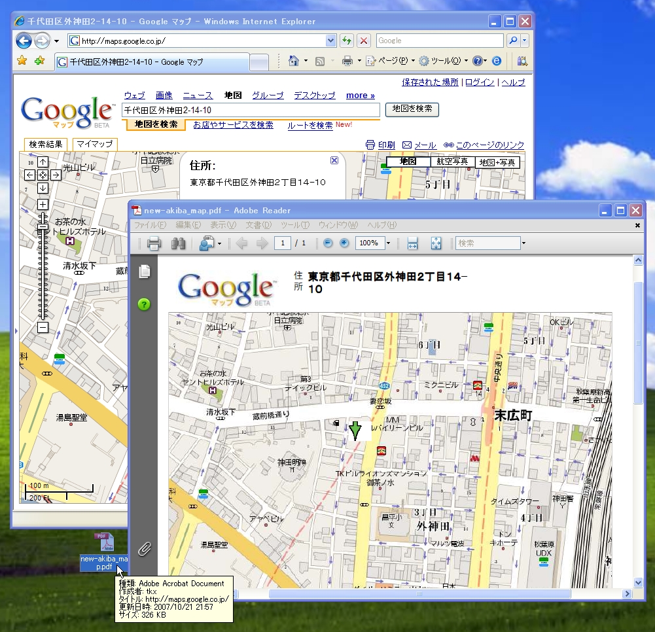Image resolution: width=655 pixels, height=632 pixels.
Task: Open the ヘルプ(H) menu in Adobe Reader
Action: point(381,224)
